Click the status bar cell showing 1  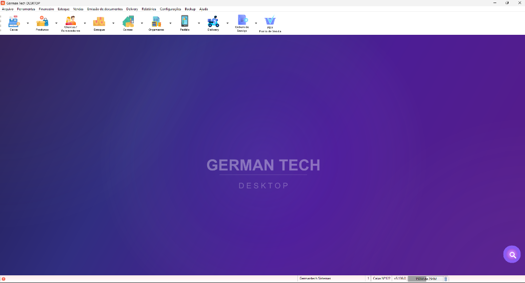[x=368, y=278]
